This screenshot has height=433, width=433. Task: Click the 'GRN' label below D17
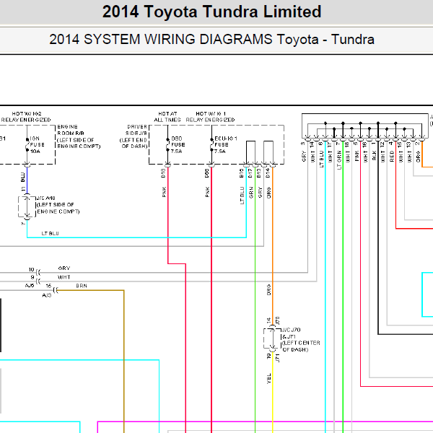pyautogui.click(x=251, y=193)
